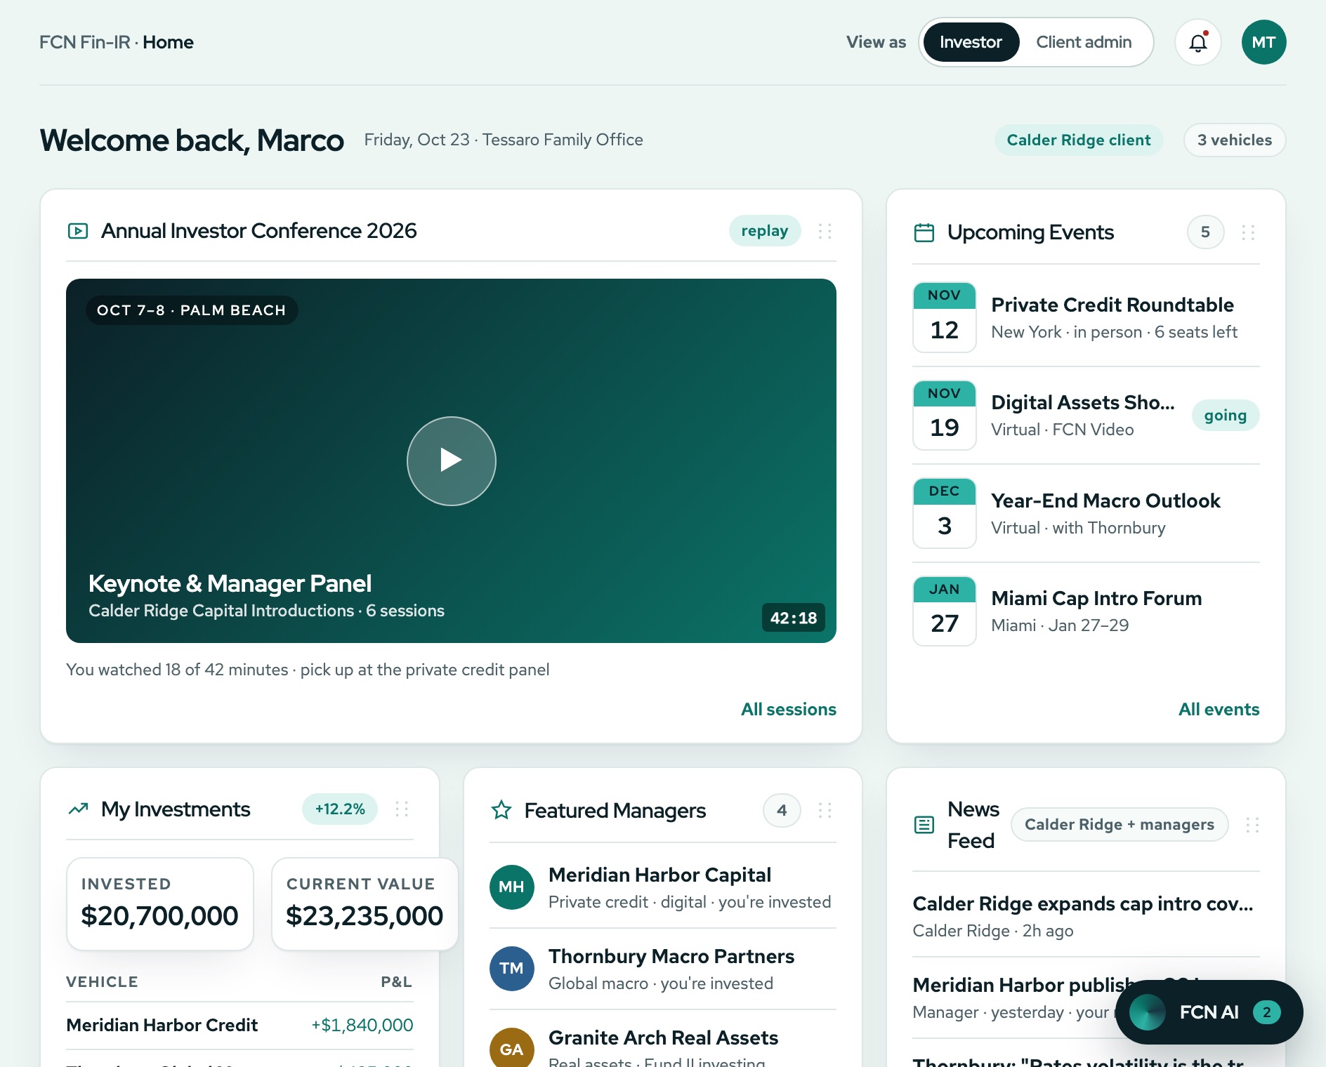This screenshot has height=1067, width=1326.
Task: Click the My Investments trend icon
Action: point(78,809)
